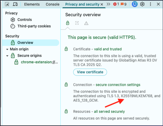Image resolution: width=163 pixels, height=126 pixels.
Task: Close the Privacy and security tab
Action: (x=102, y=4)
